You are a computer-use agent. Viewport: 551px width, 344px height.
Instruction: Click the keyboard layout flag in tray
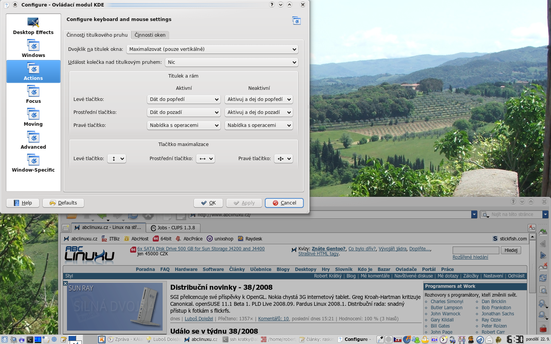[398, 339]
